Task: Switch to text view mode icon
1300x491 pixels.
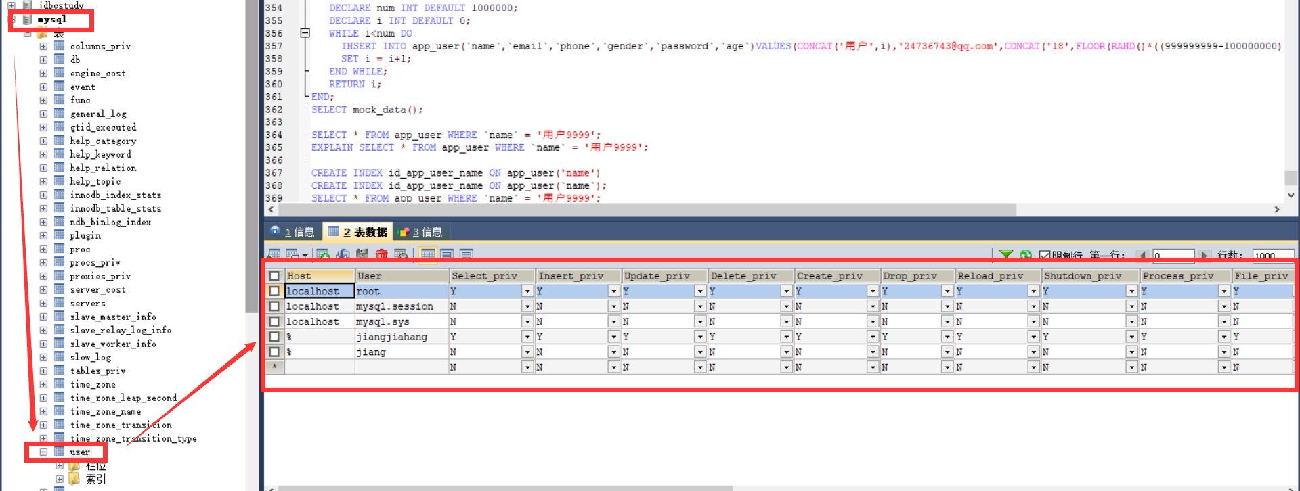Action: tap(466, 254)
